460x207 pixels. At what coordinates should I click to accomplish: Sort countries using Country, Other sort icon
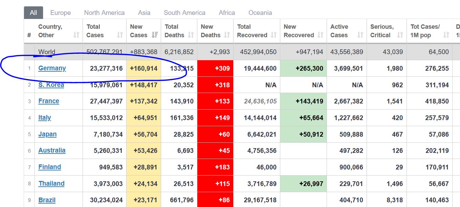tap(76, 35)
